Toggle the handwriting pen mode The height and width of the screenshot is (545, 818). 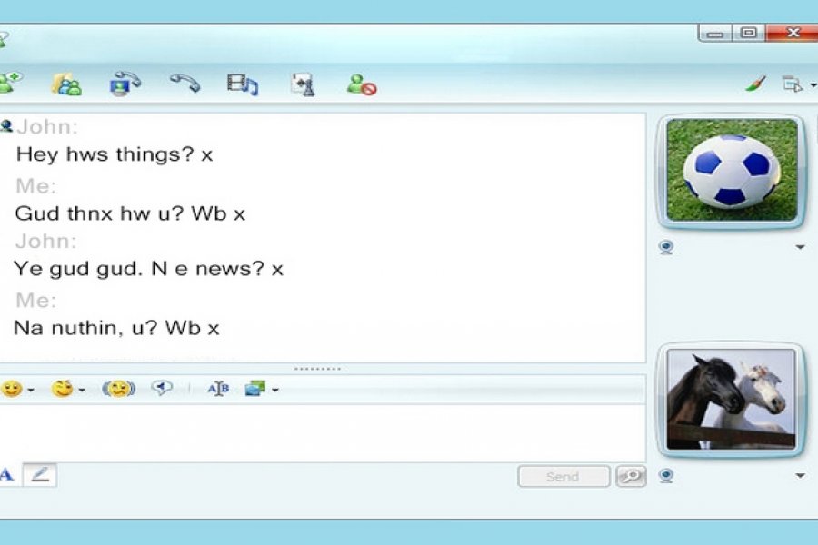pos(39,475)
